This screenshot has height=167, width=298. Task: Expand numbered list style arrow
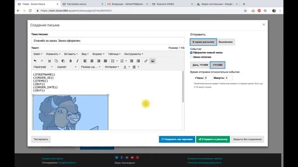click(x=126, y=61)
